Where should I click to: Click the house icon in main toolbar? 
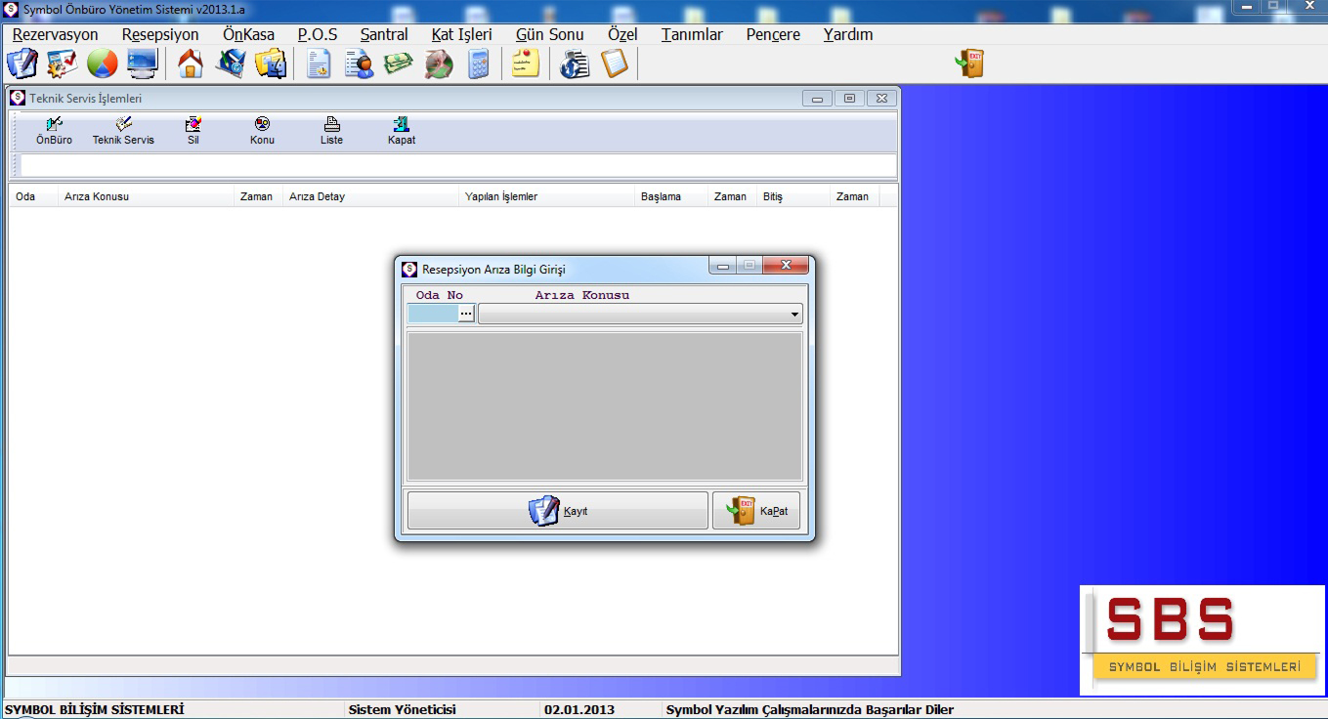point(191,63)
